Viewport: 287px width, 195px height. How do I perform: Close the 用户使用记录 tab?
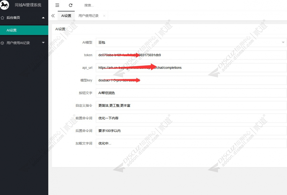[104, 16]
